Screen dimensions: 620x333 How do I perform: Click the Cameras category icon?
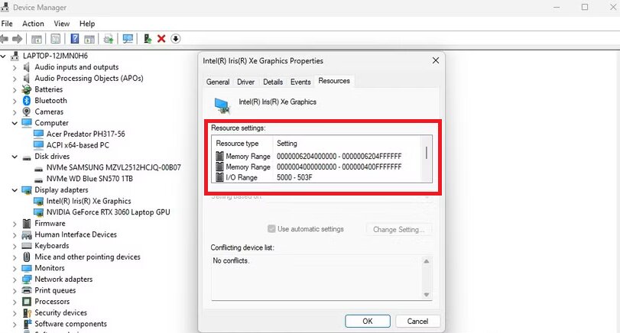[x=27, y=112]
